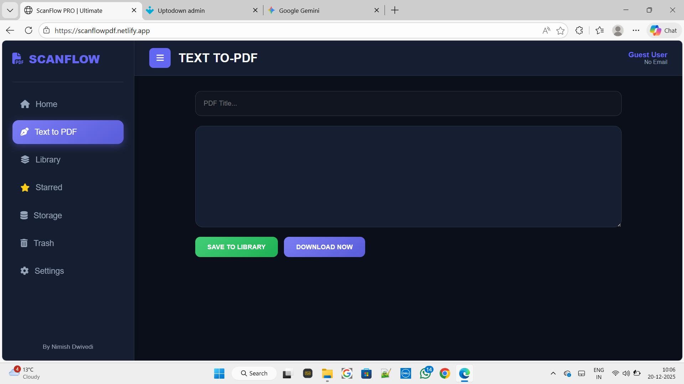
Task: Click the browser profile avatar
Action: tap(618, 31)
